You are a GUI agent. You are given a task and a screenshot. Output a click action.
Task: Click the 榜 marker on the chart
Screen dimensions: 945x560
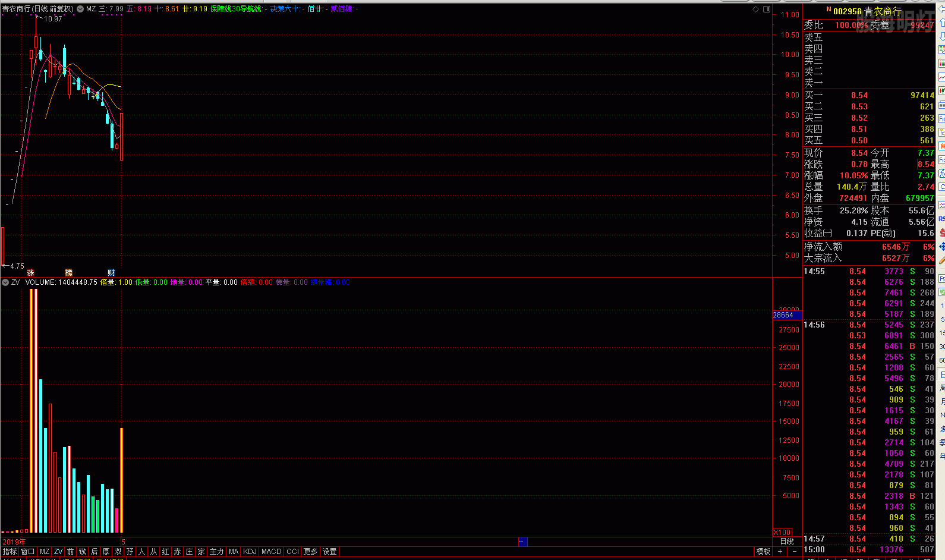point(68,272)
